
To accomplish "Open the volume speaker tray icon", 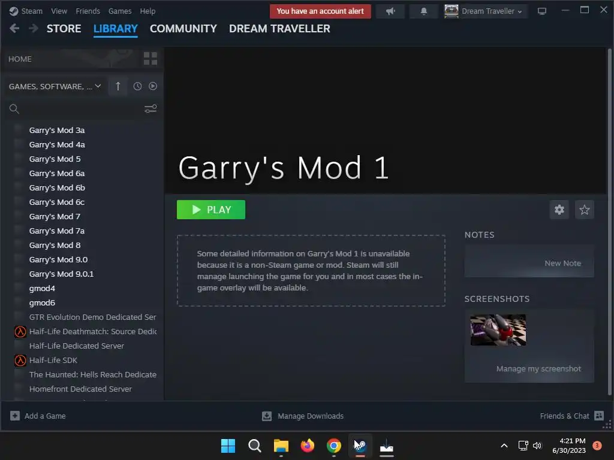I will [537, 446].
